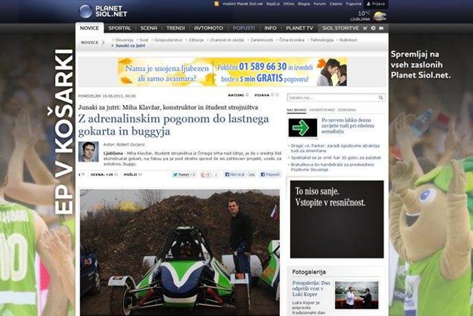Expand the Siol Storitve menu
Viewport: 473px width, 316px height.
tap(340, 28)
